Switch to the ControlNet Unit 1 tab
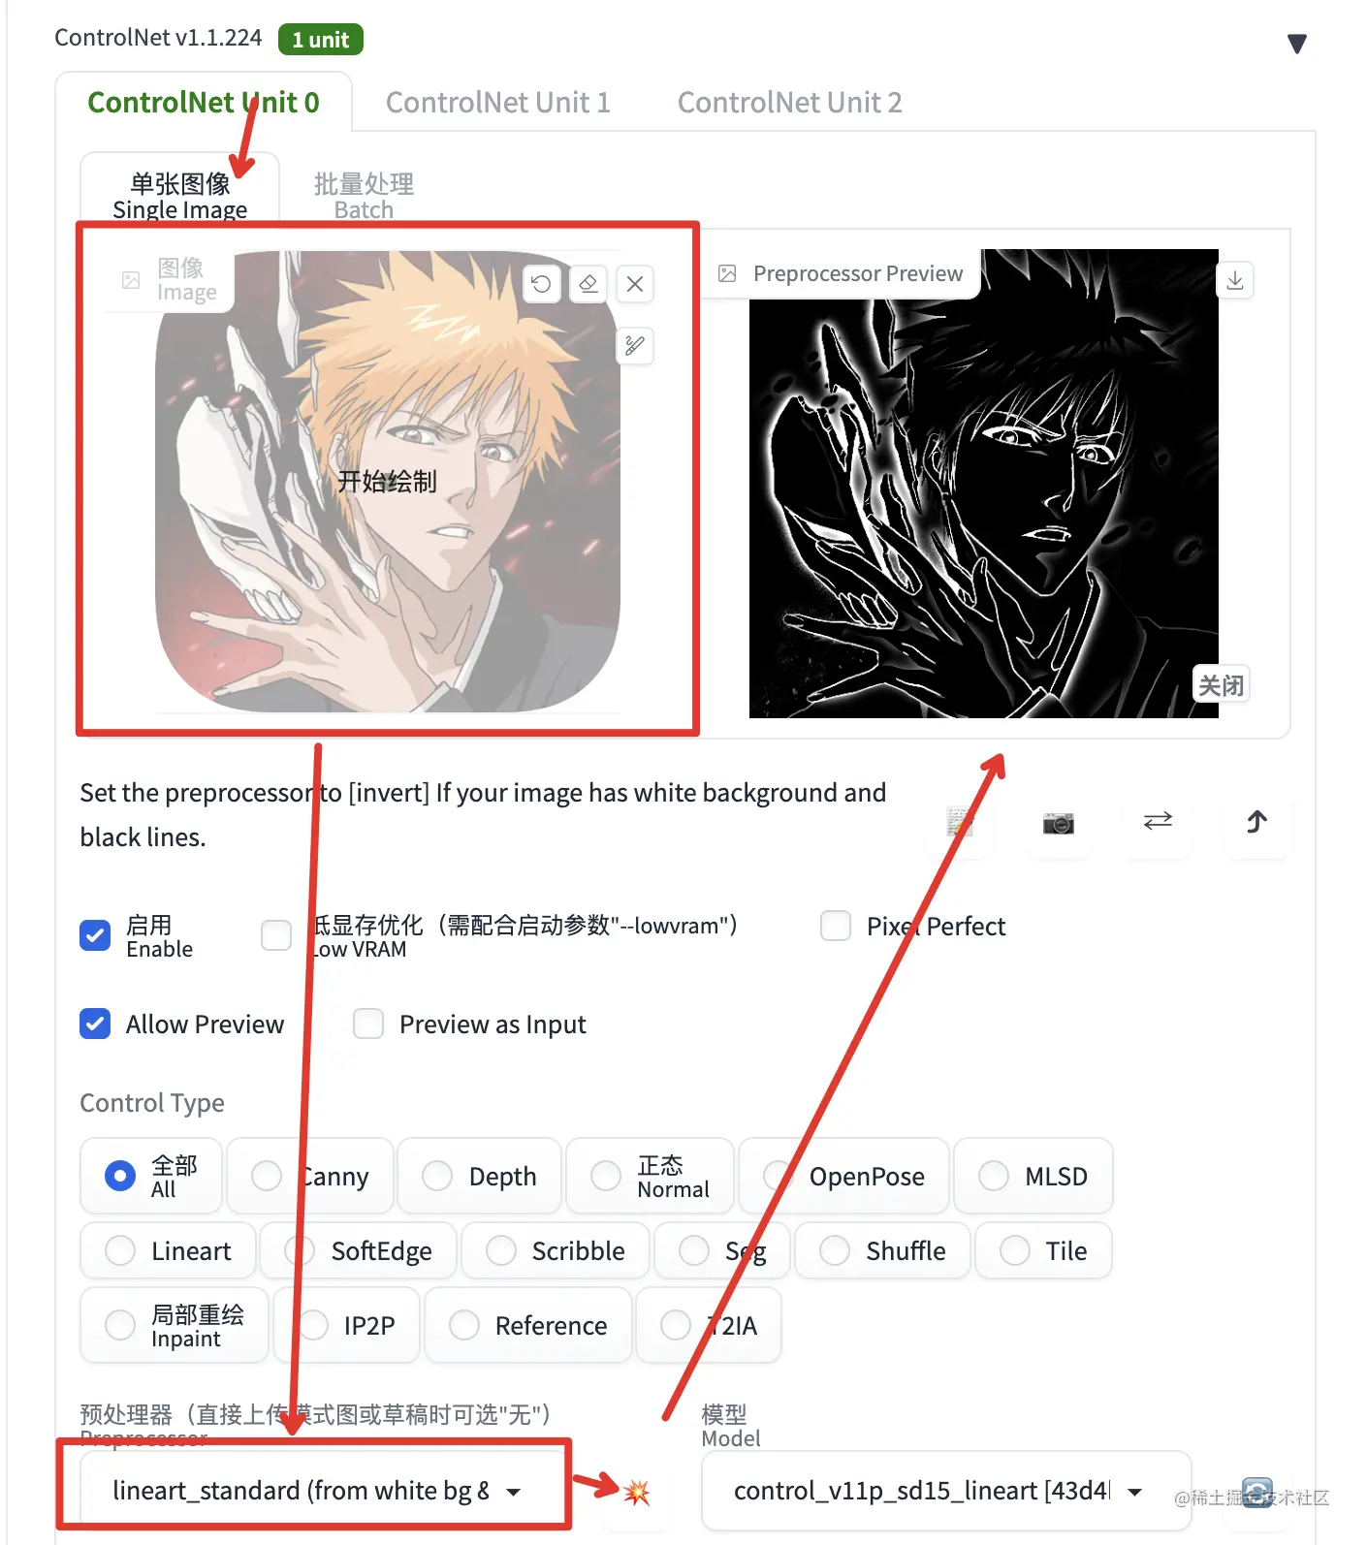Screen dimensions: 1367x1545 point(497,102)
